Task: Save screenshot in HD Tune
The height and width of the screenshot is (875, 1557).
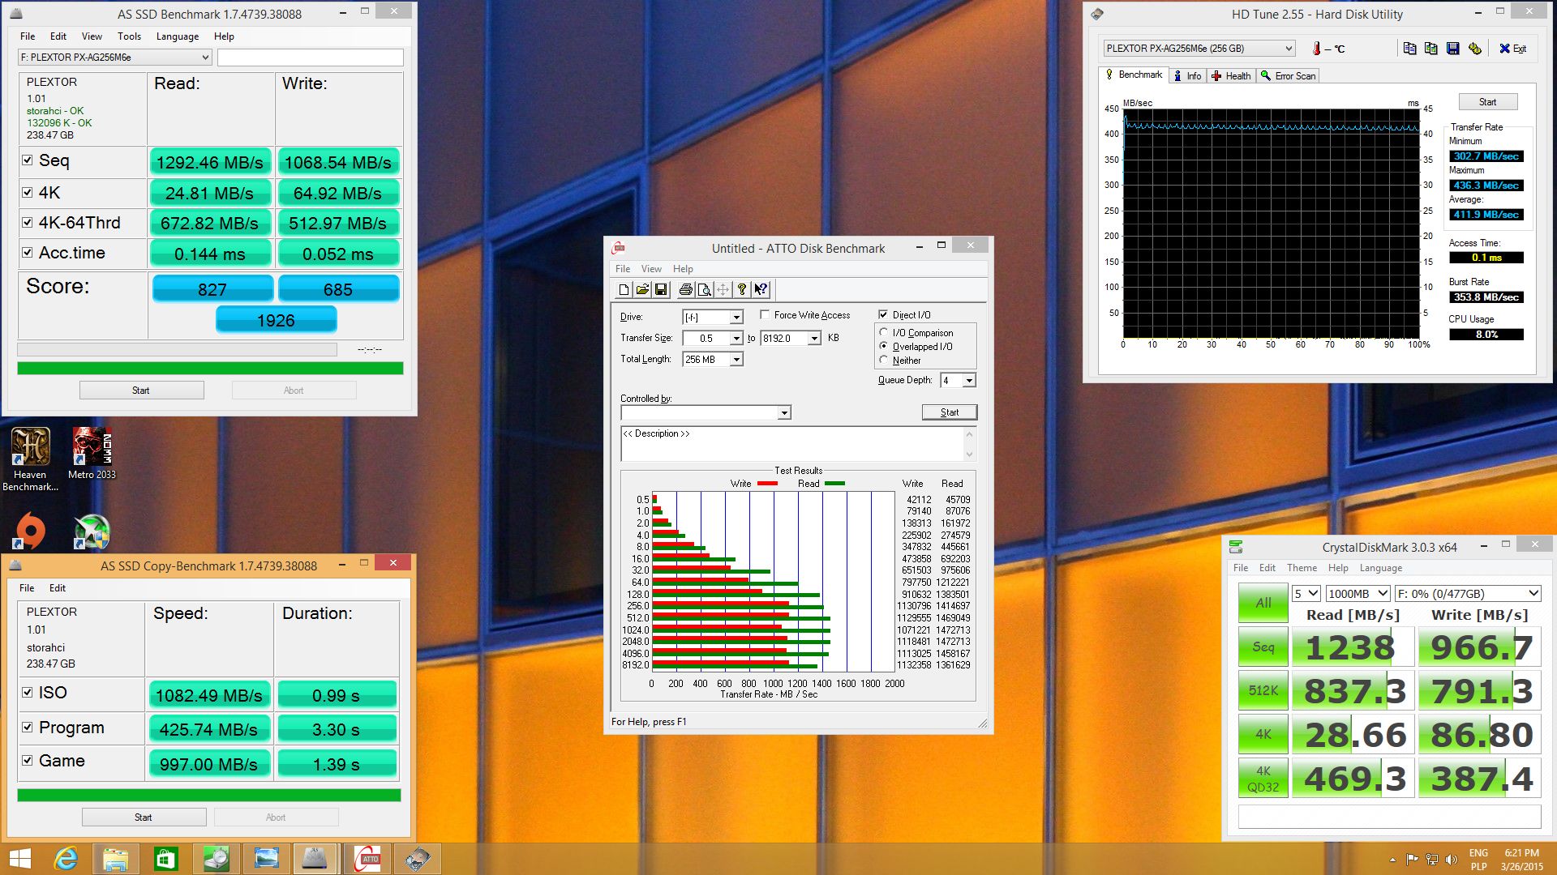Action: click(1452, 49)
